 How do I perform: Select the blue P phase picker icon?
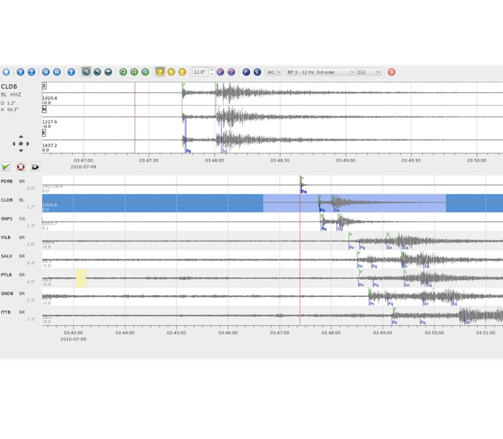coord(246,72)
